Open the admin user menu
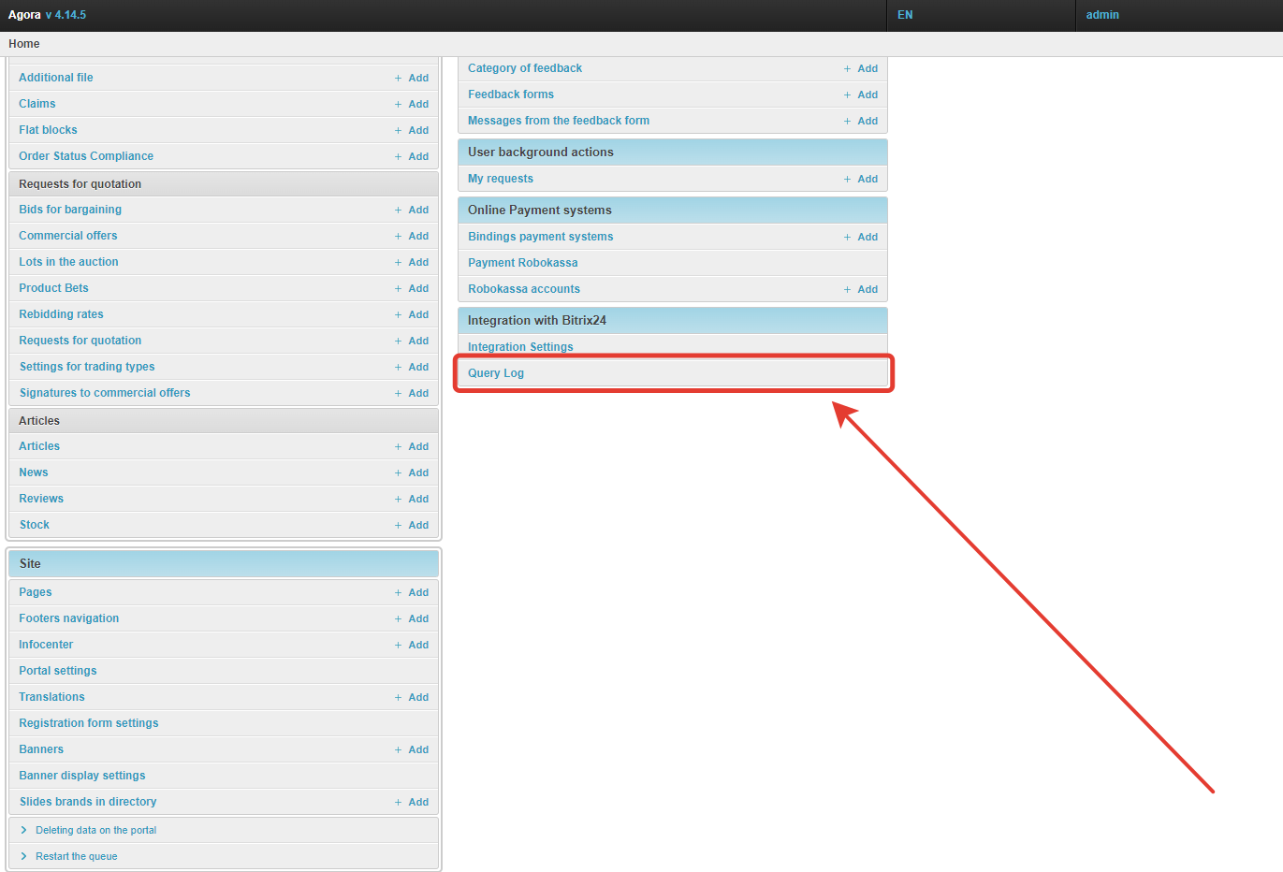The width and height of the screenshot is (1283, 872). click(1102, 15)
